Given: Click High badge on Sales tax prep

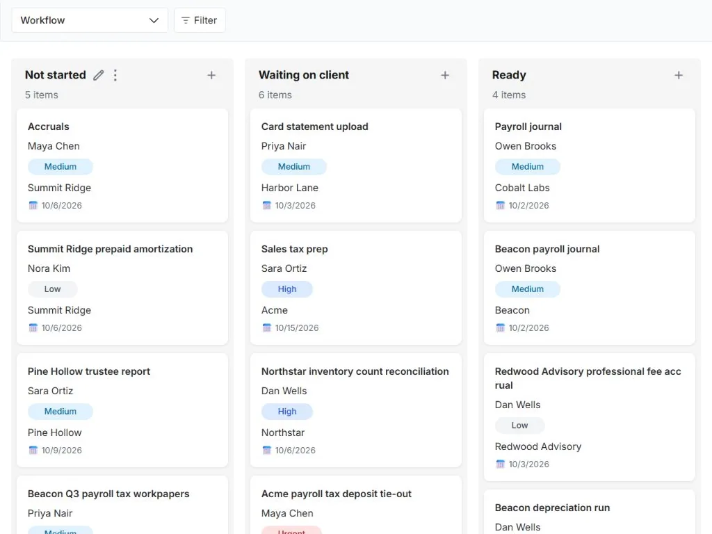Looking at the screenshot, I should (287, 289).
